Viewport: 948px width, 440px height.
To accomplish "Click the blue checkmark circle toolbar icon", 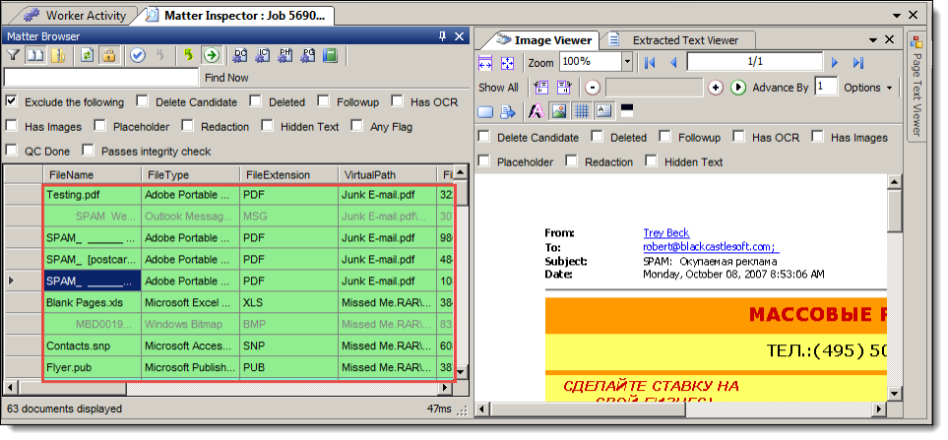I will tap(139, 55).
